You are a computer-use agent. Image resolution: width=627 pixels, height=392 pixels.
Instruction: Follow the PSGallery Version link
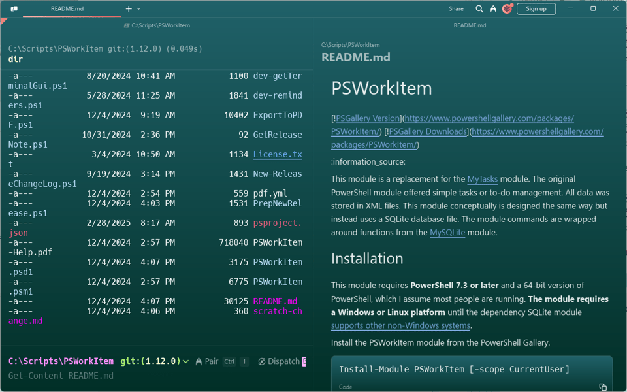(368, 118)
